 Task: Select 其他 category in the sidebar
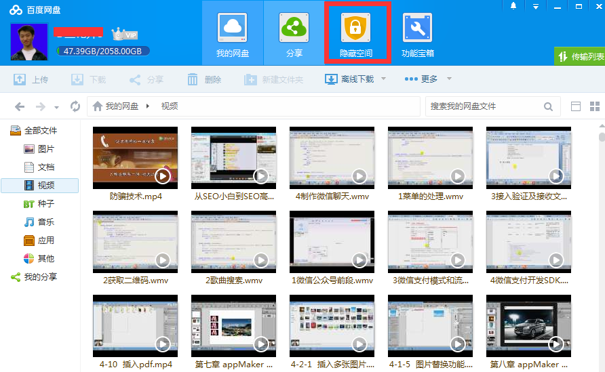pos(39,259)
